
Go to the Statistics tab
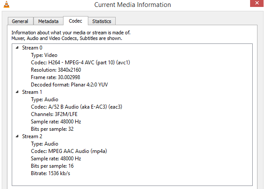click(x=101, y=21)
